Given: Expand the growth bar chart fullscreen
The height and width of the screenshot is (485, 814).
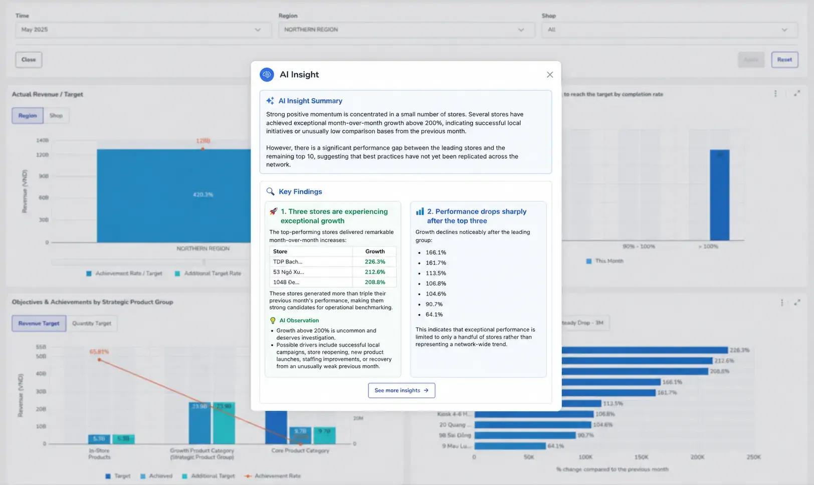Looking at the screenshot, I should coord(797,303).
